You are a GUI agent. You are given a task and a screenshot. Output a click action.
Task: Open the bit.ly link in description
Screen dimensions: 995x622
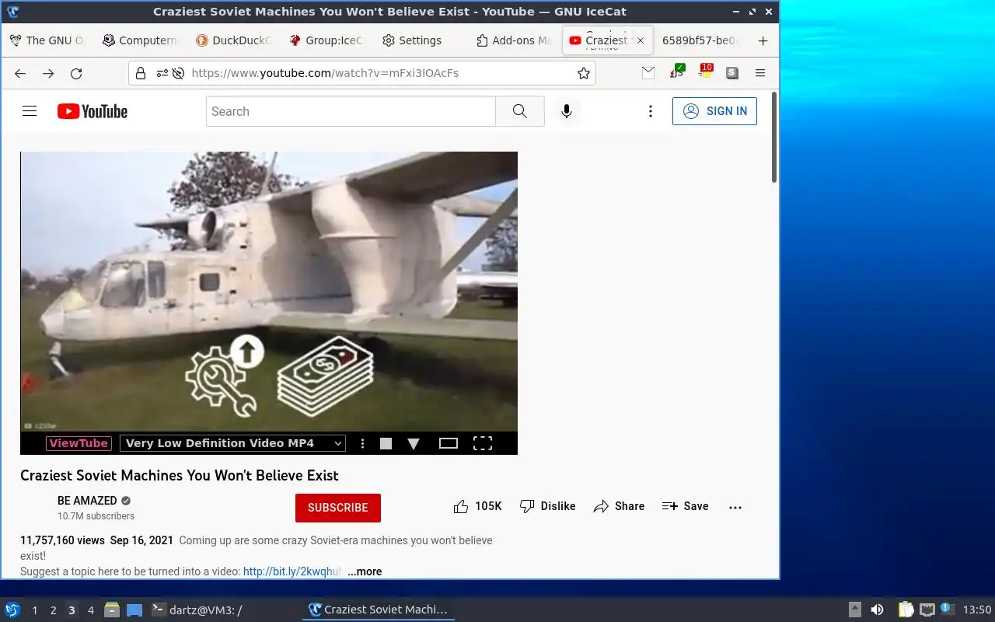tap(292, 571)
